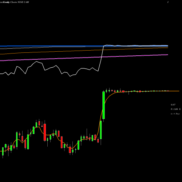Image resolution: width=182 pixels, height=182 pixels.
Task: Click the largest red candlestick
Action: click(45, 132)
